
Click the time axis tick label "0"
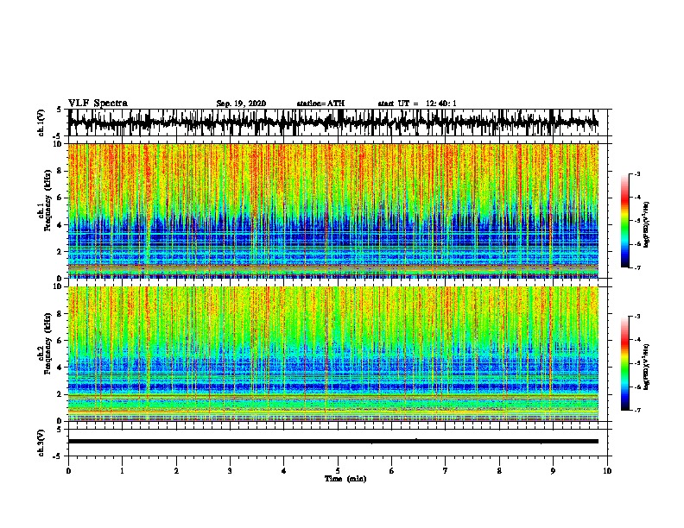click(68, 471)
